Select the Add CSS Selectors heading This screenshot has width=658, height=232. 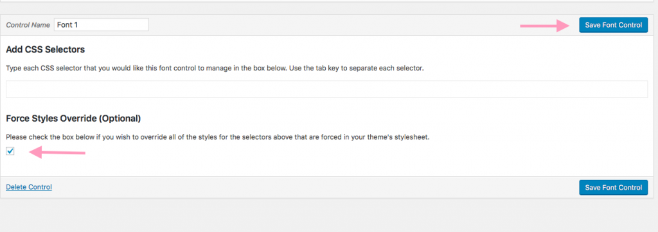(46, 50)
